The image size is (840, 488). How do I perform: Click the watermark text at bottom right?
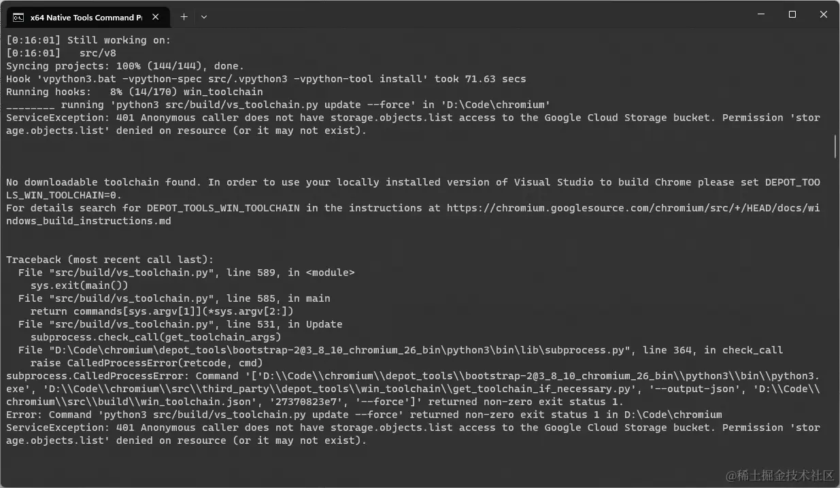[x=779, y=475]
